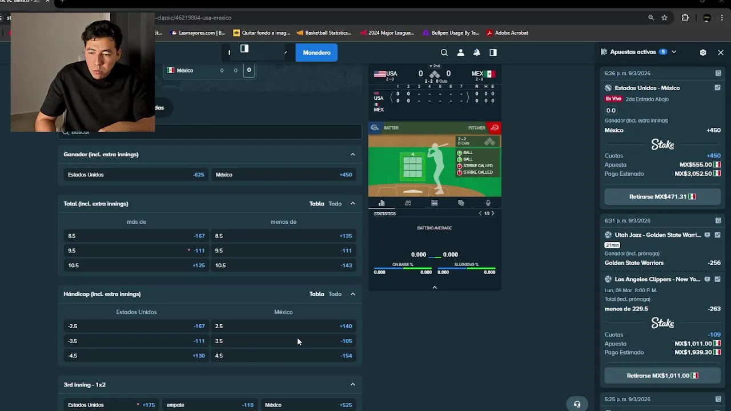
Task: Switch Total market to Todo view
Action: tap(335, 204)
